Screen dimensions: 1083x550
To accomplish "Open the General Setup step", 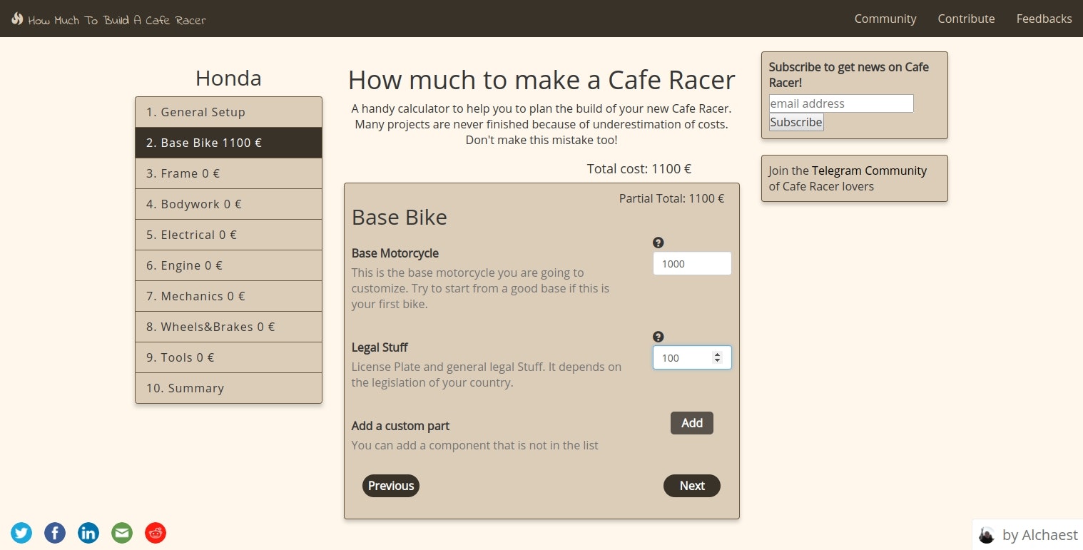I will (228, 112).
